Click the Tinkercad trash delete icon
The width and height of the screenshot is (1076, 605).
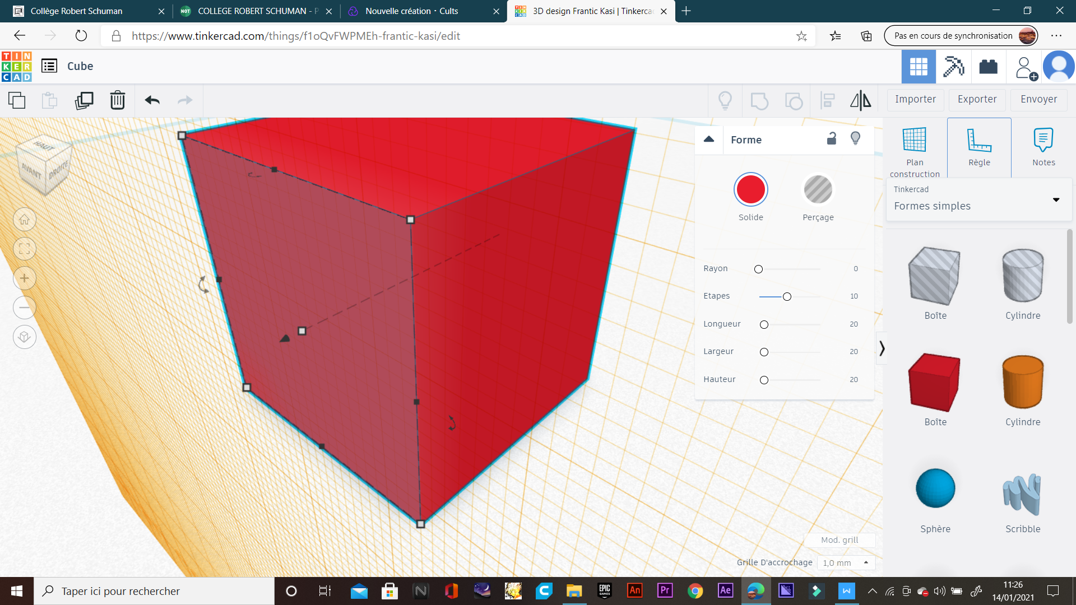[x=117, y=100]
